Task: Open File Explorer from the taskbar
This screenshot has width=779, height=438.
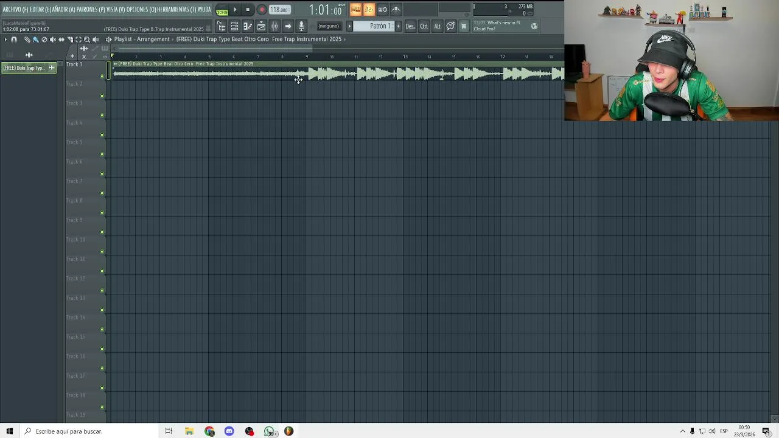Action: 189,431
